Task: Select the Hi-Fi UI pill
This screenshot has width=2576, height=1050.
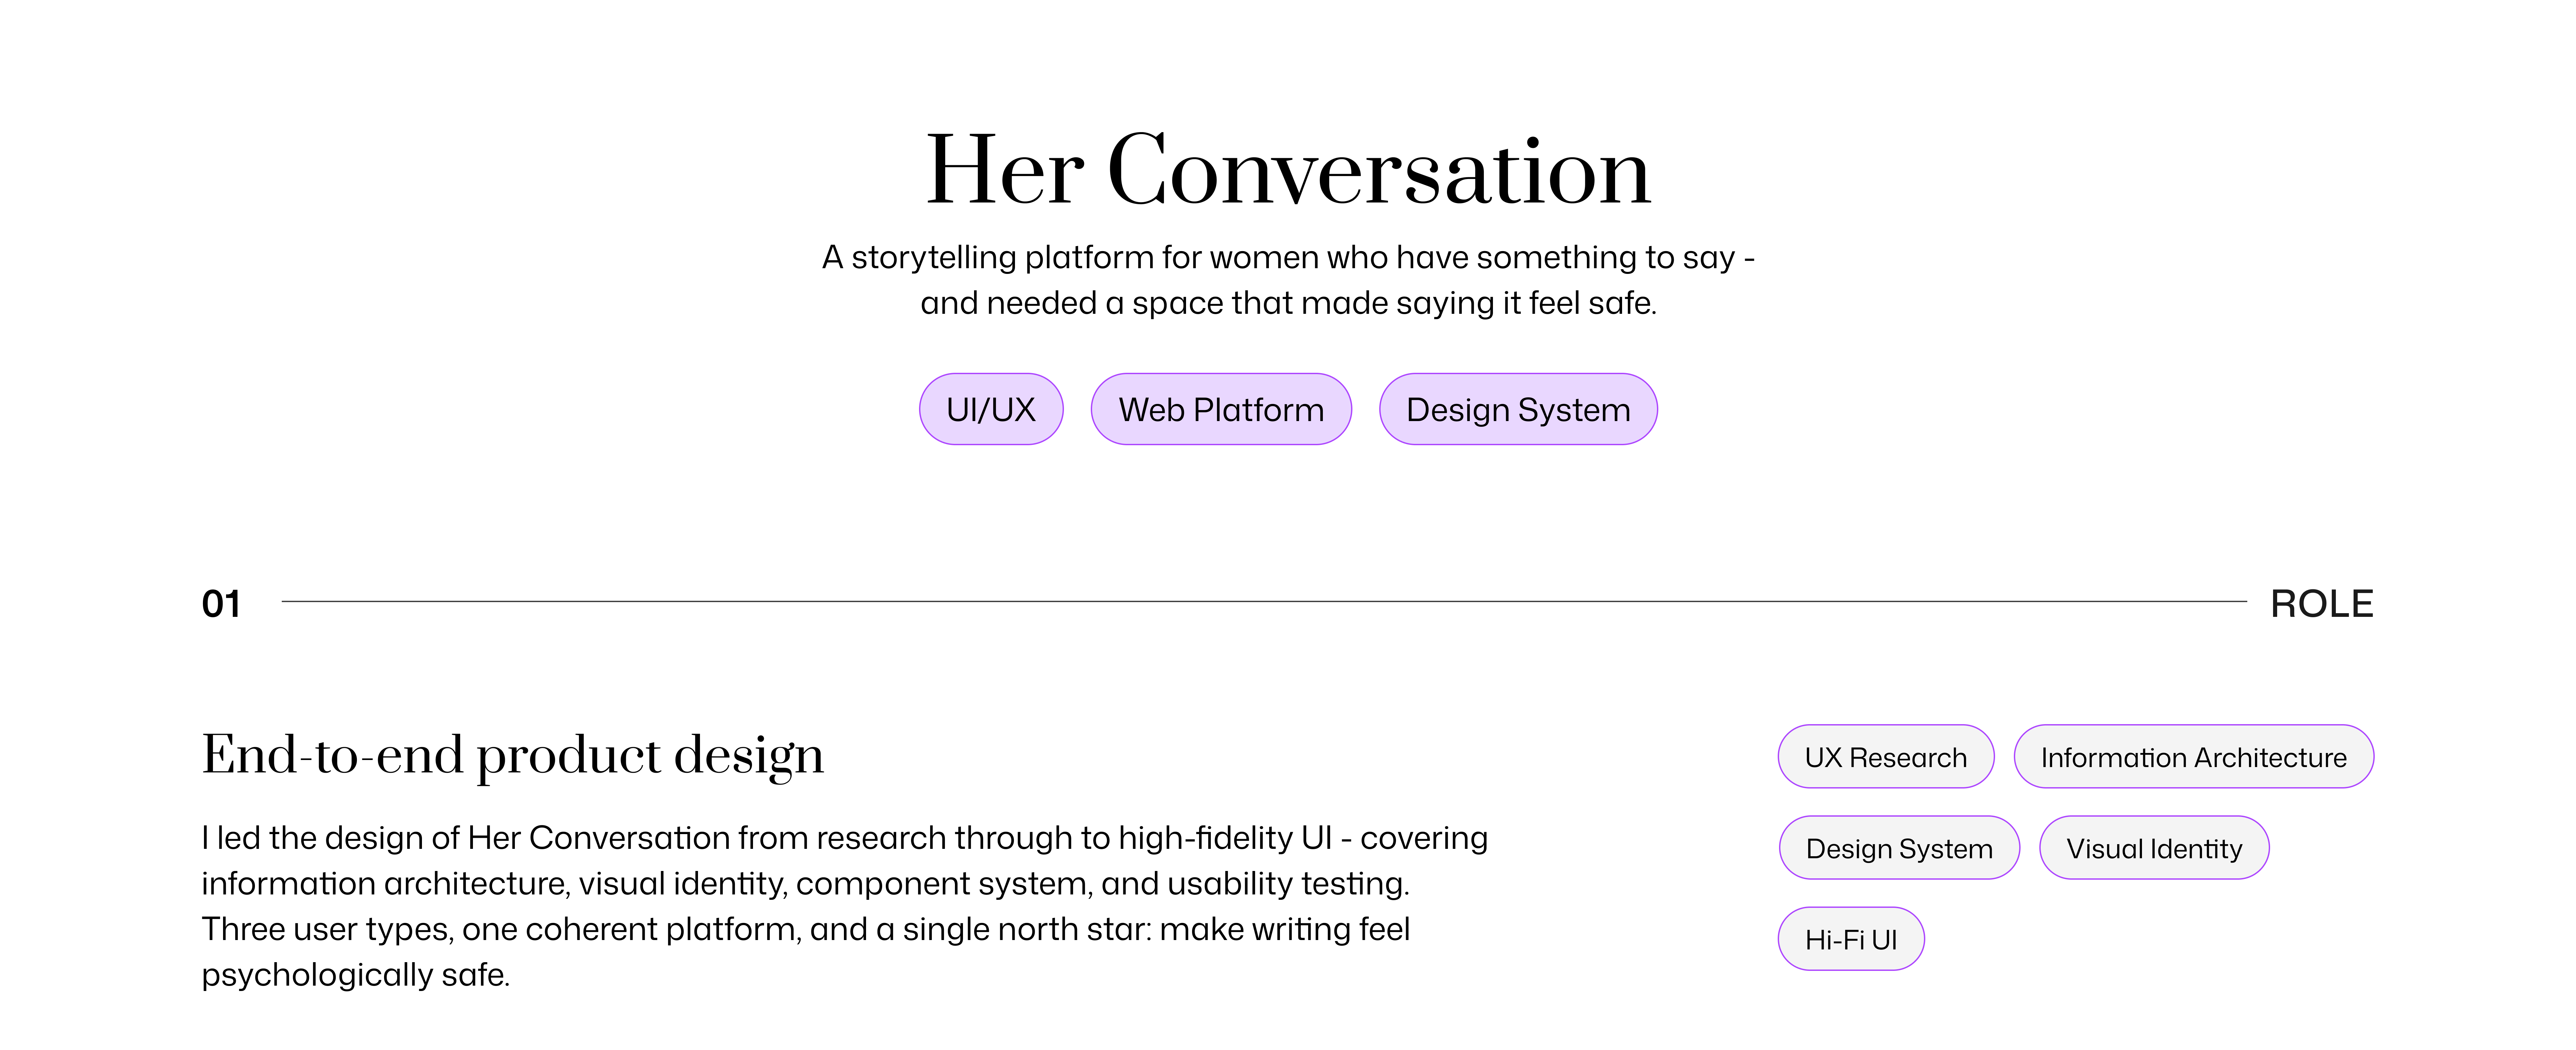Action: pos(1851,939)
